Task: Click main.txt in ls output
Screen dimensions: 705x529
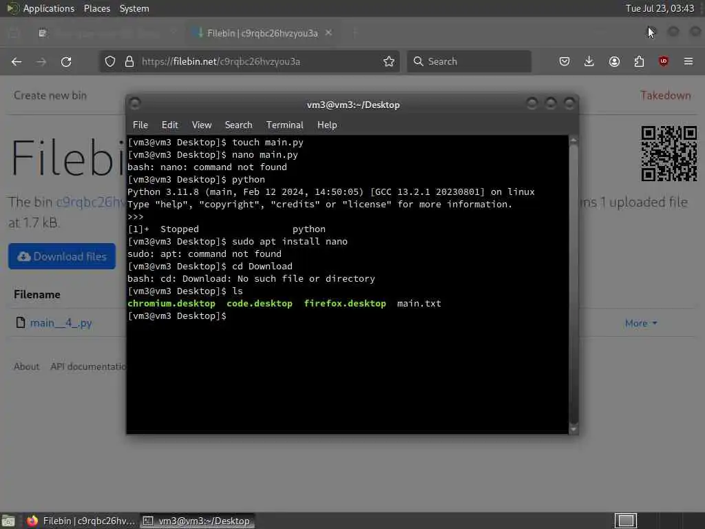Action: (419, 304)
